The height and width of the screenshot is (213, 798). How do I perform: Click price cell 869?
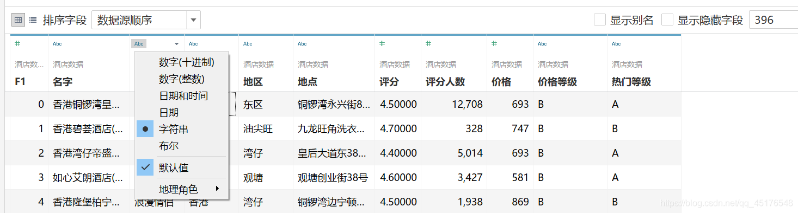(510, 202)
